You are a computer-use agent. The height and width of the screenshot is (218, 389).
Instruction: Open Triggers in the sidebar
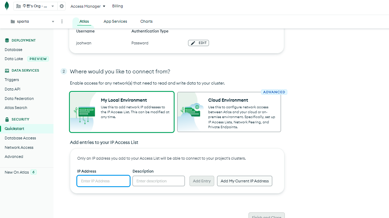tap(12, 80)
